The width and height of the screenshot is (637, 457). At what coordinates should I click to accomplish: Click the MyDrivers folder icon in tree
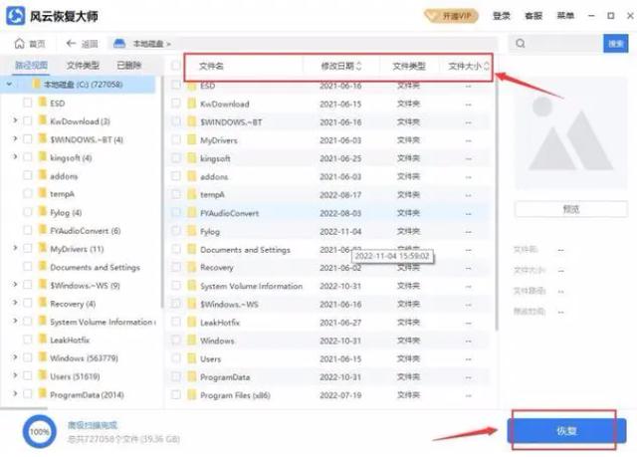[43, 249]
